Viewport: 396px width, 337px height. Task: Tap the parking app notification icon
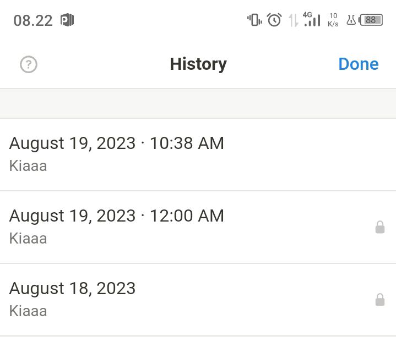pyautogui.click(x=67, y=20)
